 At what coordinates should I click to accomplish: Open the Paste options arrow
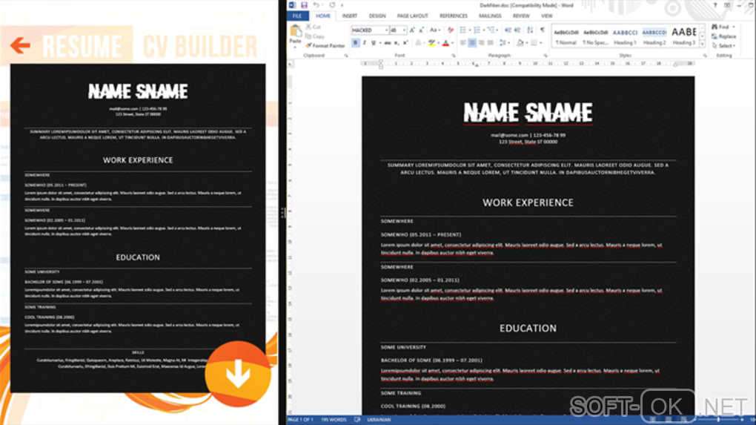(295, 47)
